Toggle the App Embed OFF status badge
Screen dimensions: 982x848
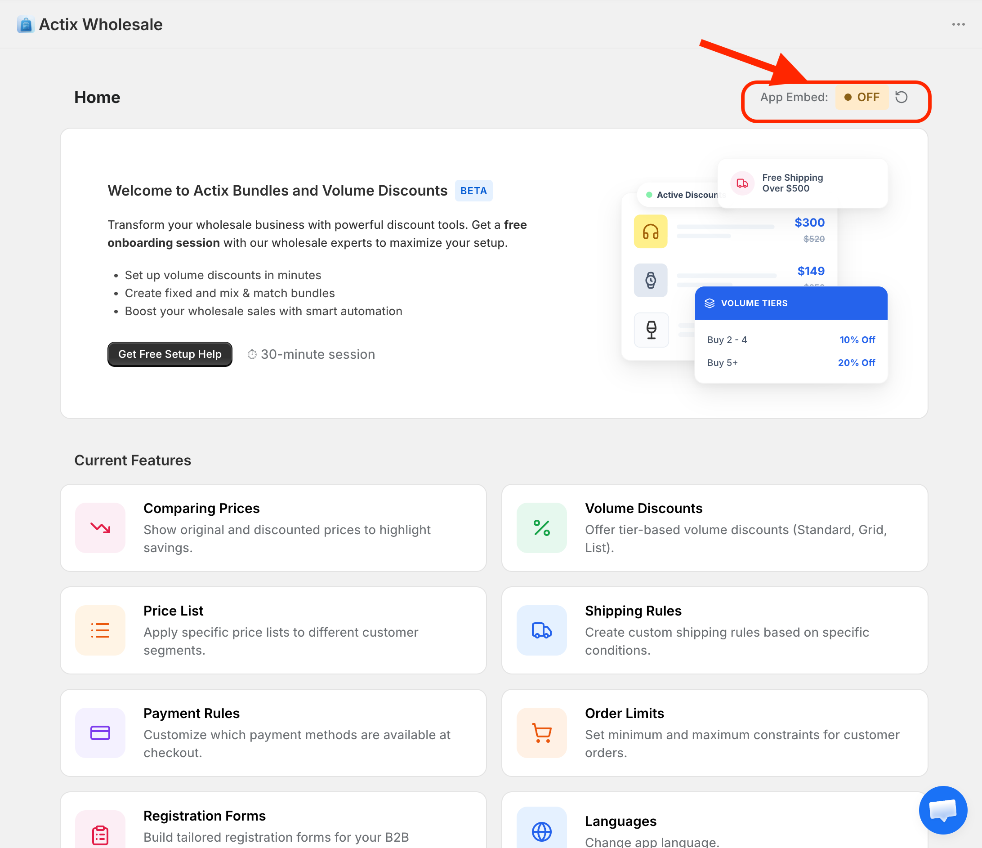click(861, 97)
